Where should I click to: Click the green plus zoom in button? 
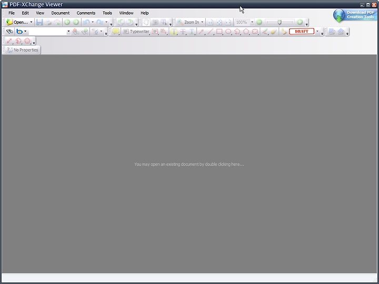coord(300,22)
